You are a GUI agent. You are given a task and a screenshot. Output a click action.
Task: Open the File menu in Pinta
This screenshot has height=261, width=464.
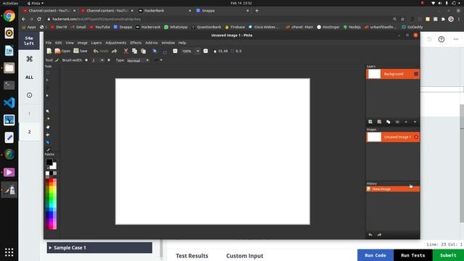[49, 43]
